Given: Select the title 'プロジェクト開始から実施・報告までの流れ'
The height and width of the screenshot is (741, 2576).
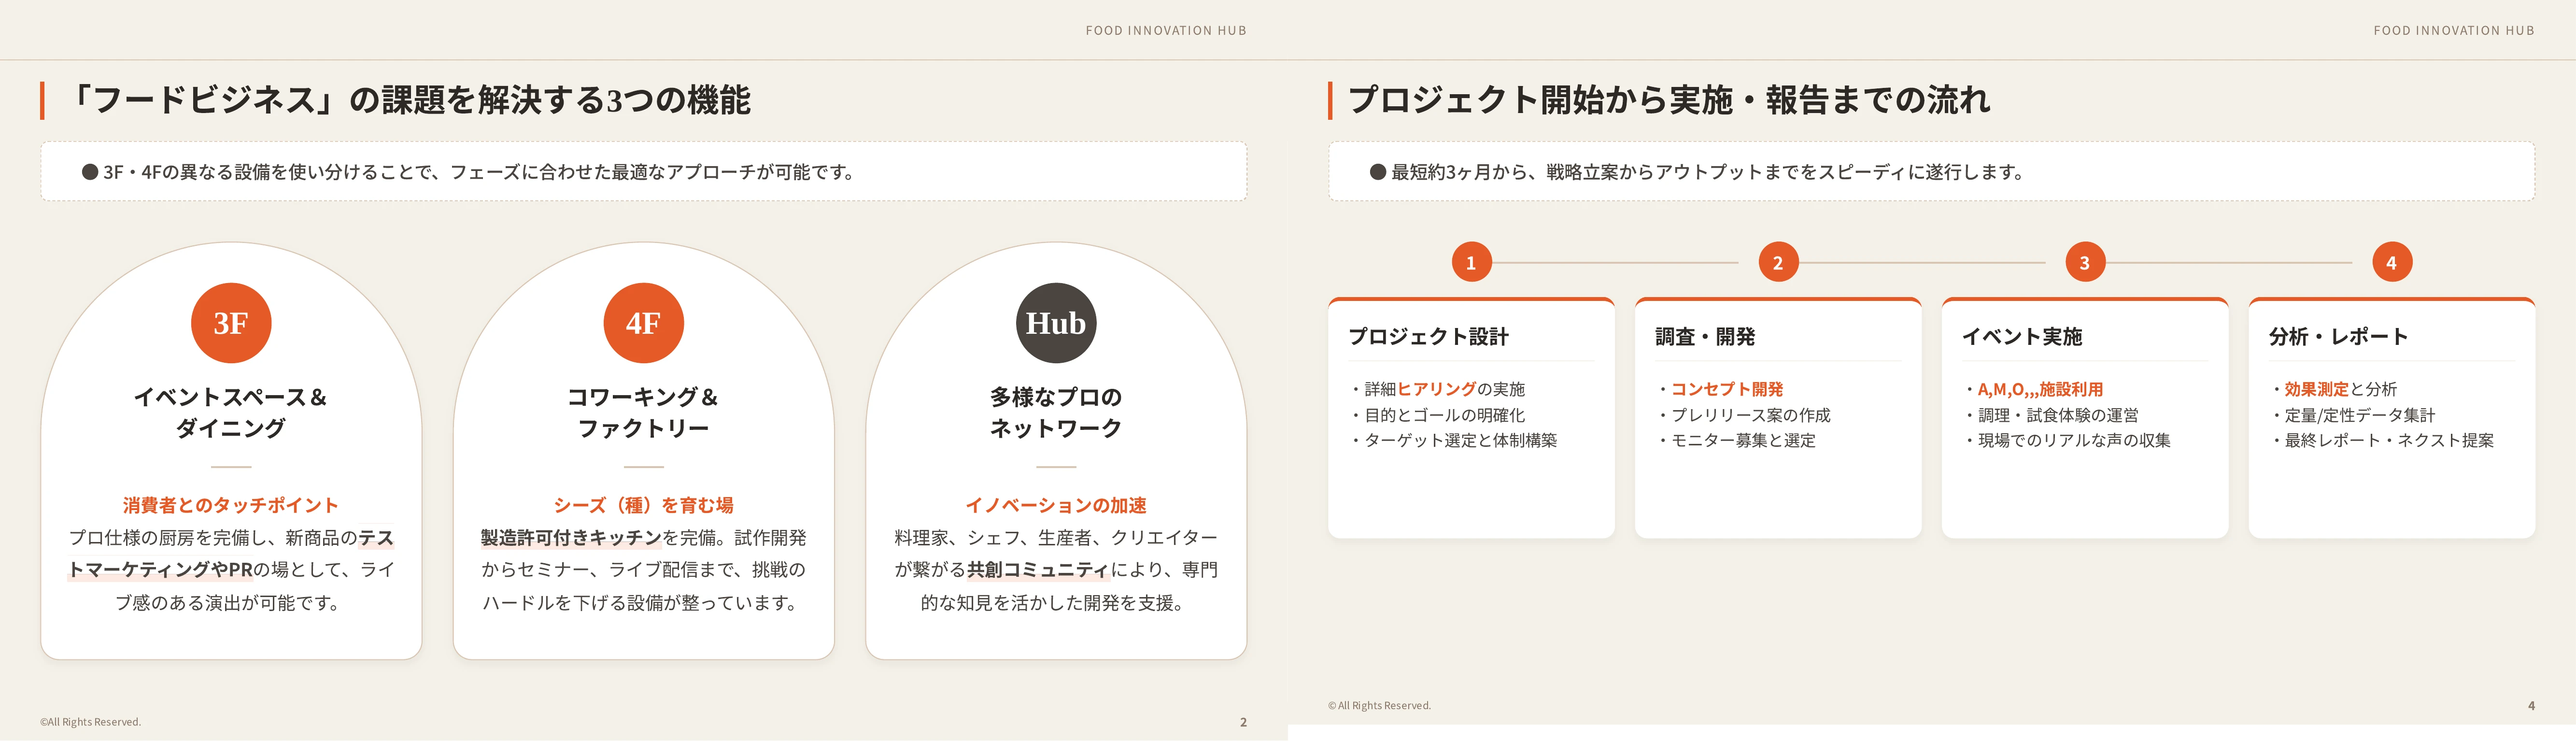Looking at the screenshot, I should [x=1669, y=100].
